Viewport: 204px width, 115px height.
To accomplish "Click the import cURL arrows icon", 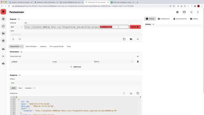I will [13, 39].
